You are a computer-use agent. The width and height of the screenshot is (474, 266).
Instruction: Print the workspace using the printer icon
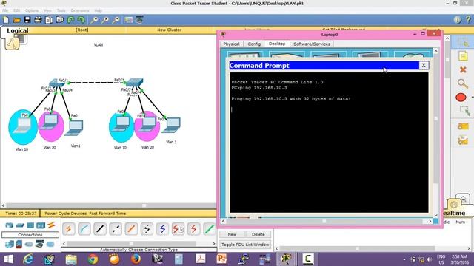coord(38,20)
